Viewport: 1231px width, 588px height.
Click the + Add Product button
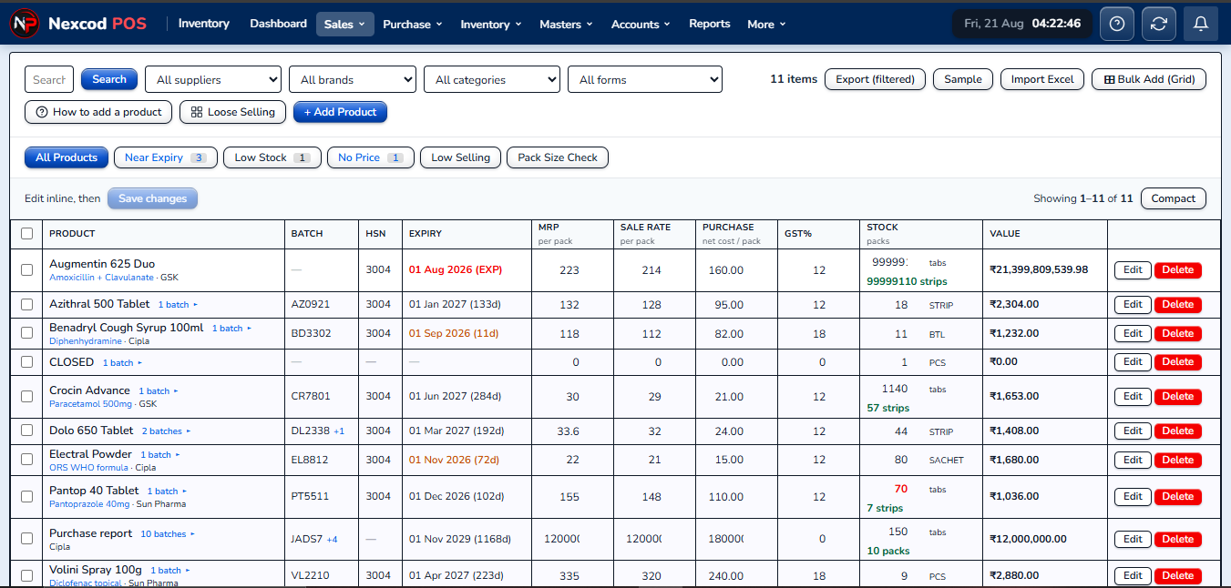pos(340,112)
